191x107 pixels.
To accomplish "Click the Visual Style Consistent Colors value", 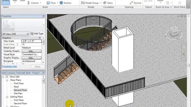I will pos(31,54).
